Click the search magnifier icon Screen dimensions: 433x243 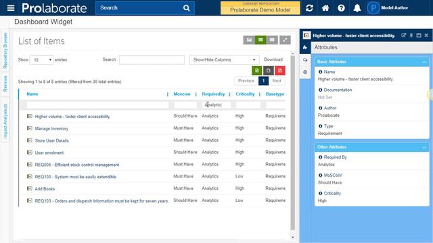tap(187, 8)
